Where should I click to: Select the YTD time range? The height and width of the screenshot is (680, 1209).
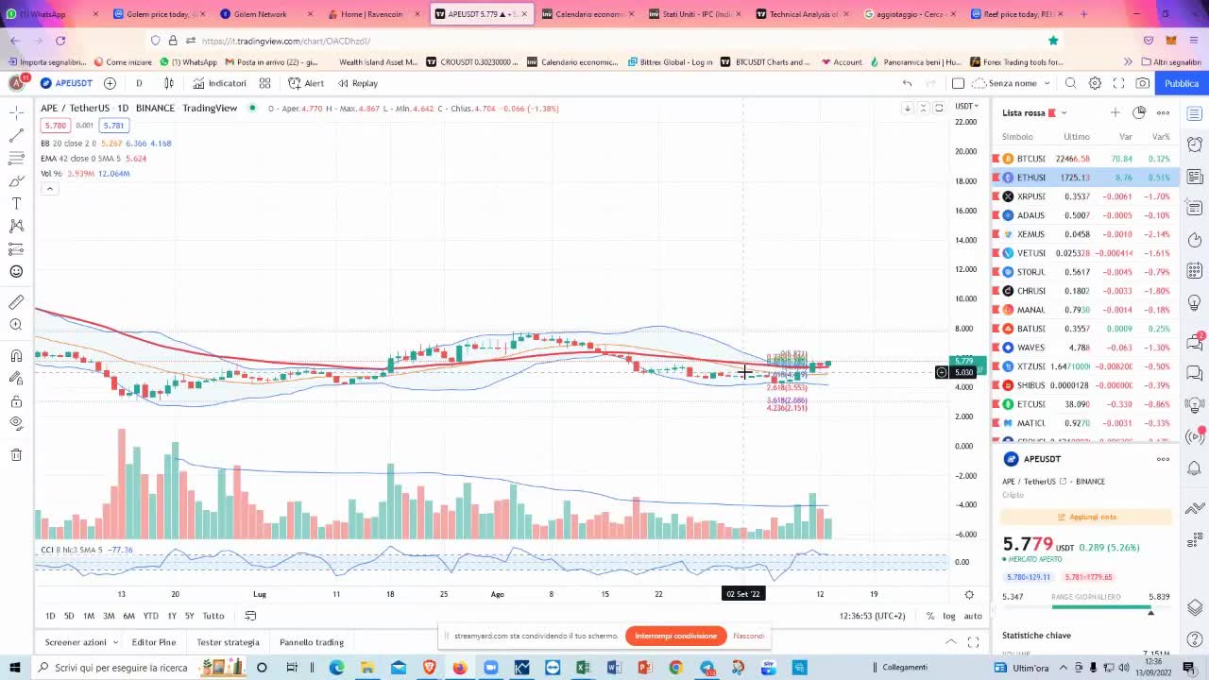(150, 616)
